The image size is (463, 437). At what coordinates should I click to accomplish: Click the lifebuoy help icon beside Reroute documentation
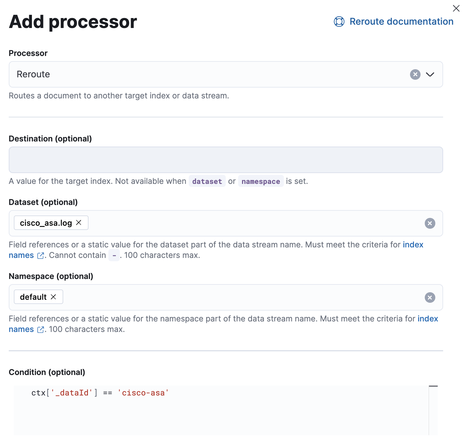pyautogui.click(x=339, y=22)
